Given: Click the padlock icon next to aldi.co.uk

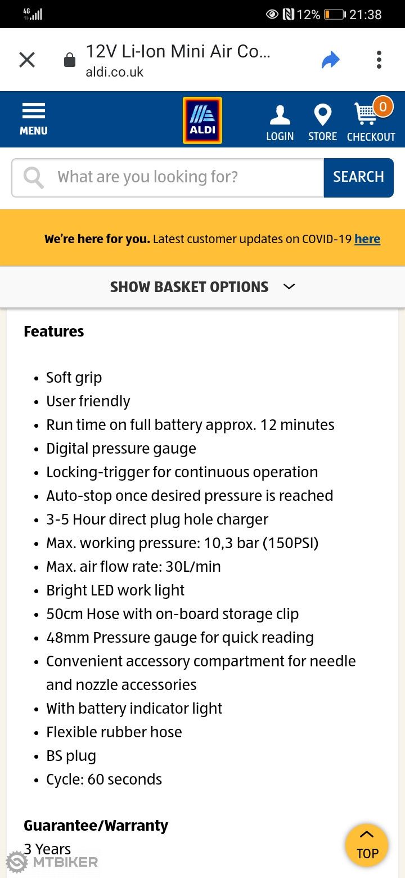Looking at the screenshot, I should click(69, 59).
